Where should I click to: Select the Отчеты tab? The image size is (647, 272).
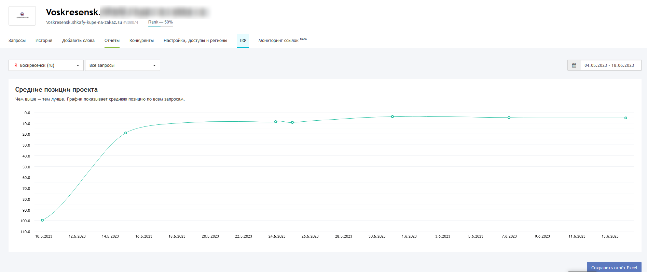(x=112, y=41)
